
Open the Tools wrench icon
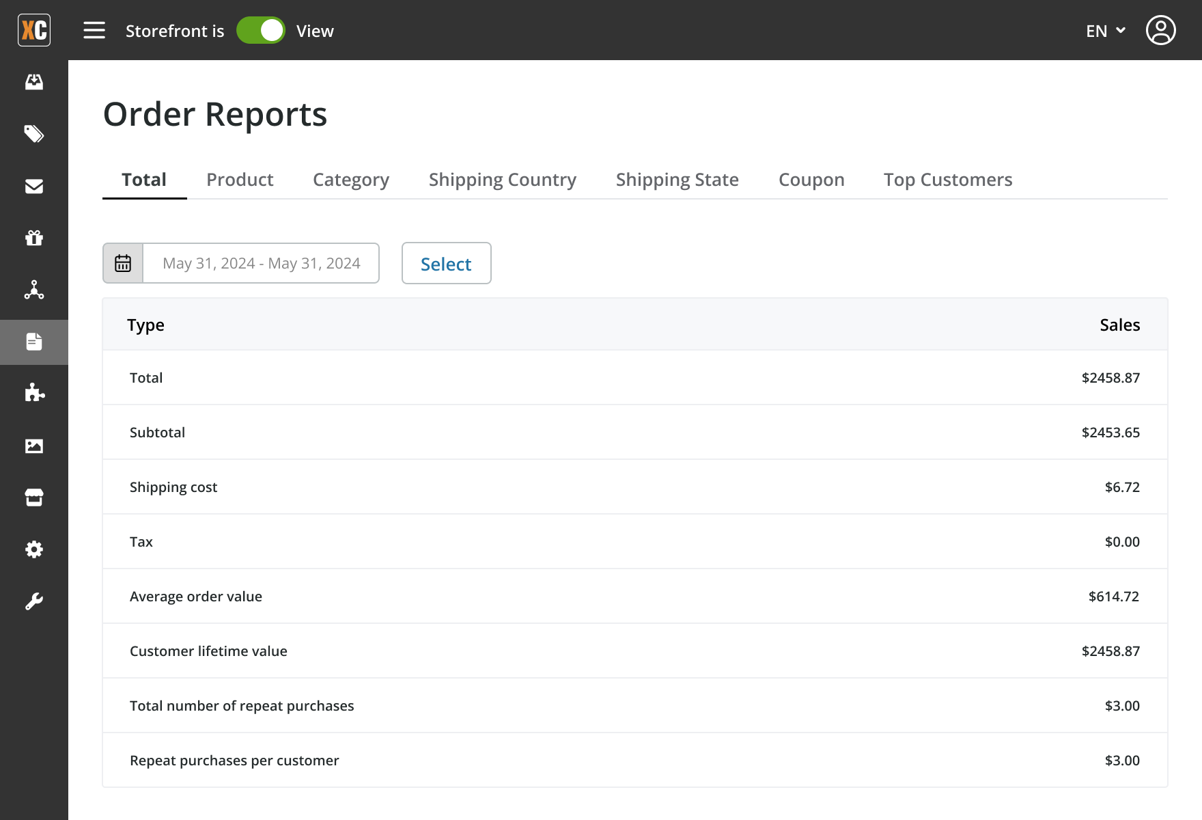(34, 601)
